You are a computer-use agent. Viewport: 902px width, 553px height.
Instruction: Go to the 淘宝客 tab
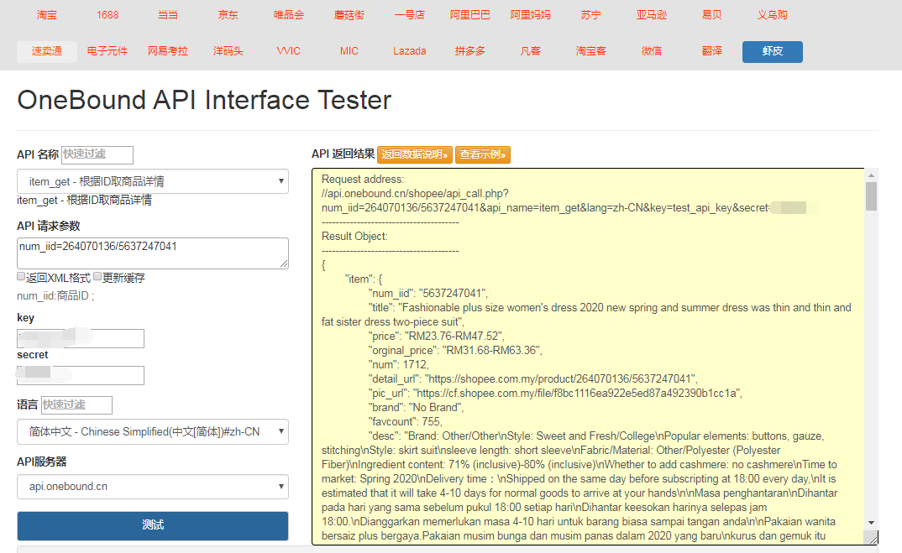(590, 51)
